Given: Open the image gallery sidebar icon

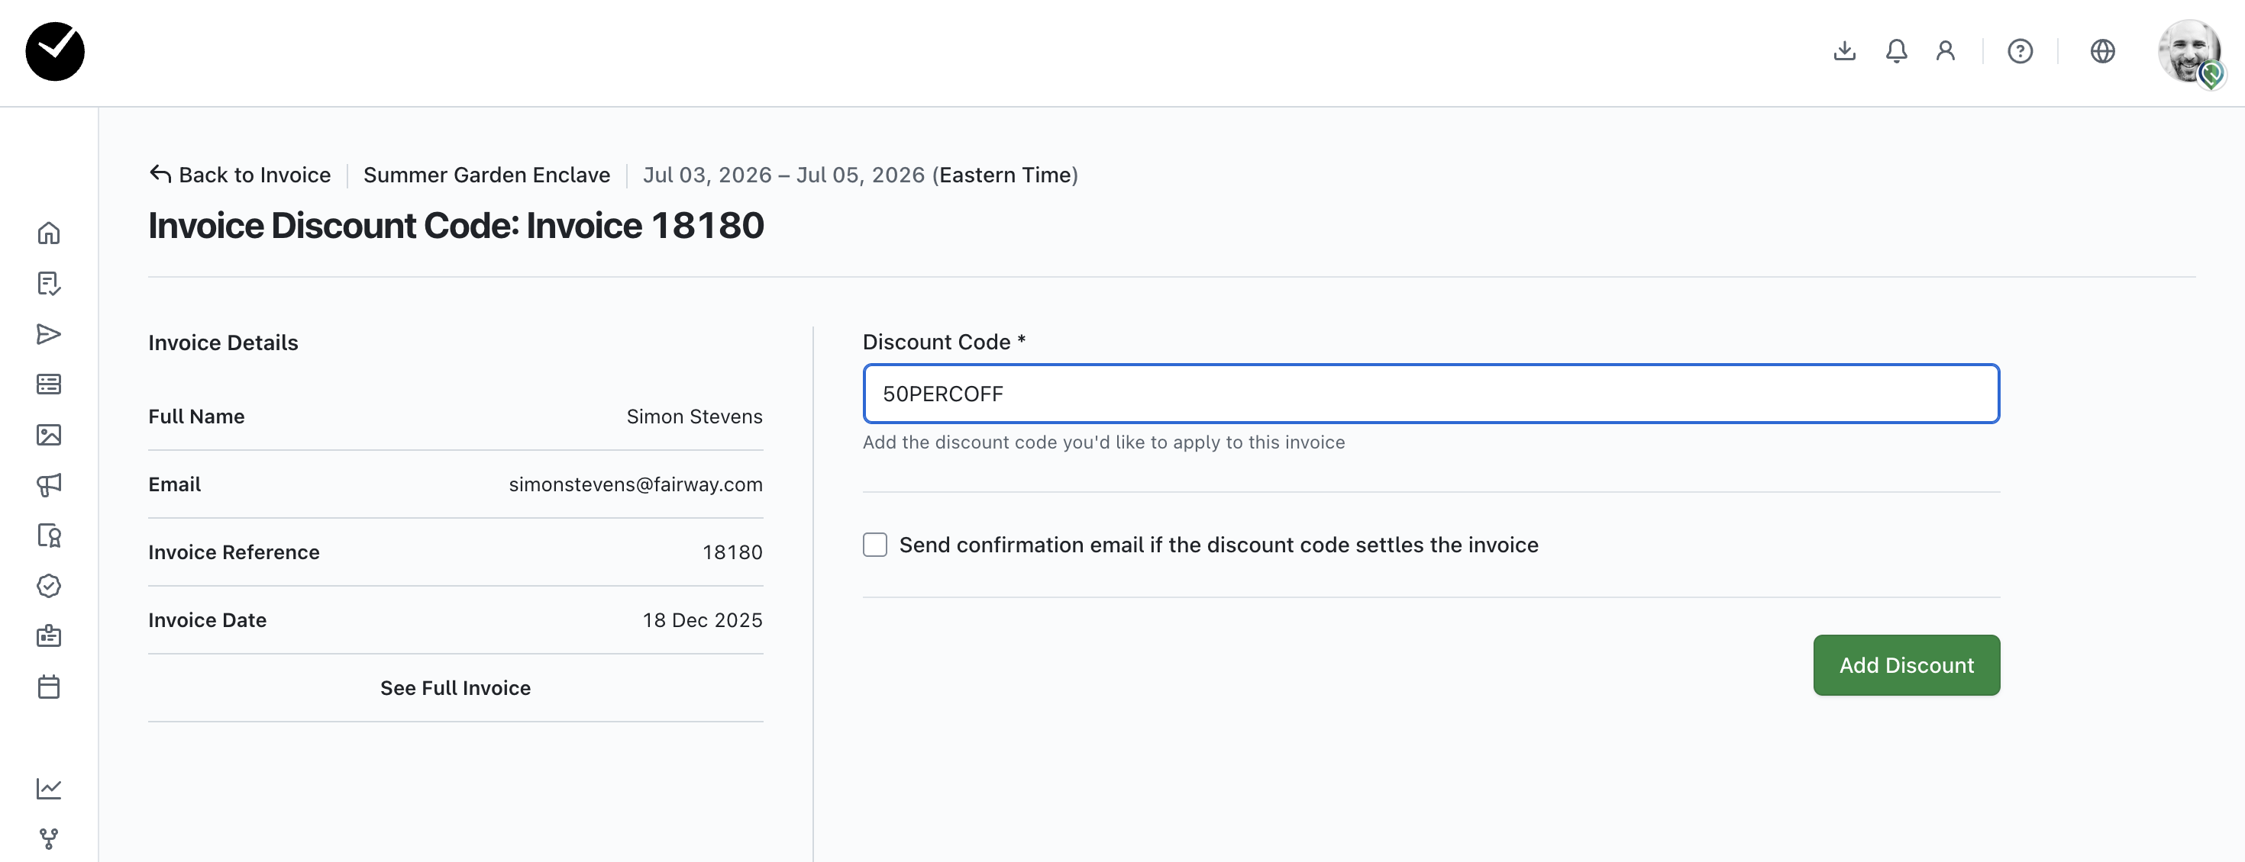Looking at the screenshot, I should tap(49, 435).
